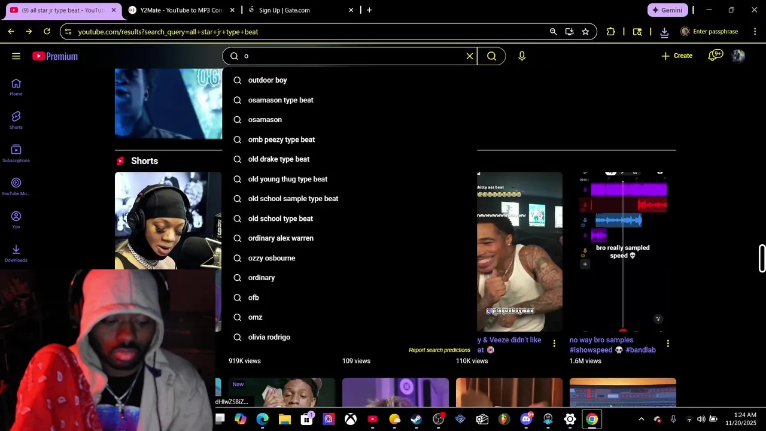This screenshot has width=766, height=431.
Task: Show hidden system tray icons chevron
Action: (641, 419)
